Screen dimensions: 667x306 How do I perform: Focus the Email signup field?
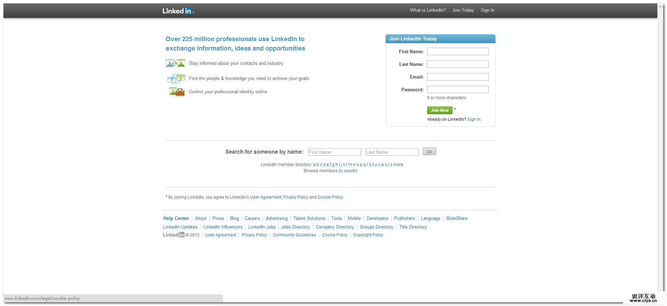click(x=458, y=77)
